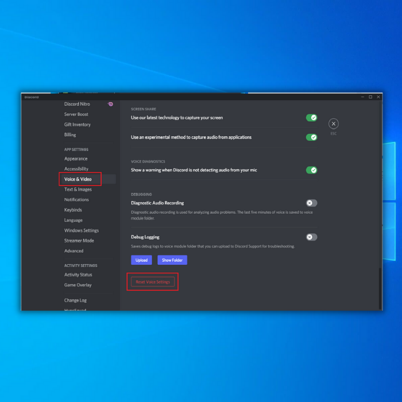The width and height of the screenshot is (402, 402).
Task: Maximize the Discord window
Action: (370, 97)
